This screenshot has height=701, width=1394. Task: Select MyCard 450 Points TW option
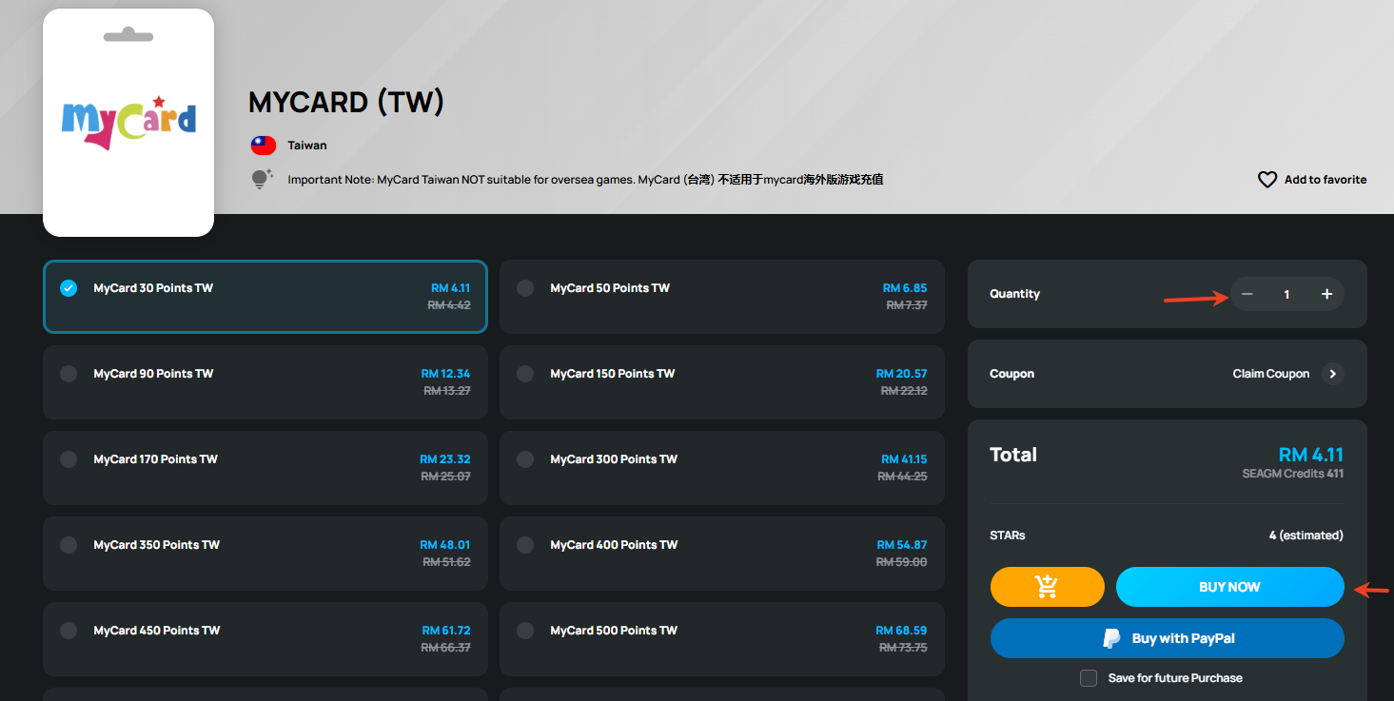tap(265, 639)
